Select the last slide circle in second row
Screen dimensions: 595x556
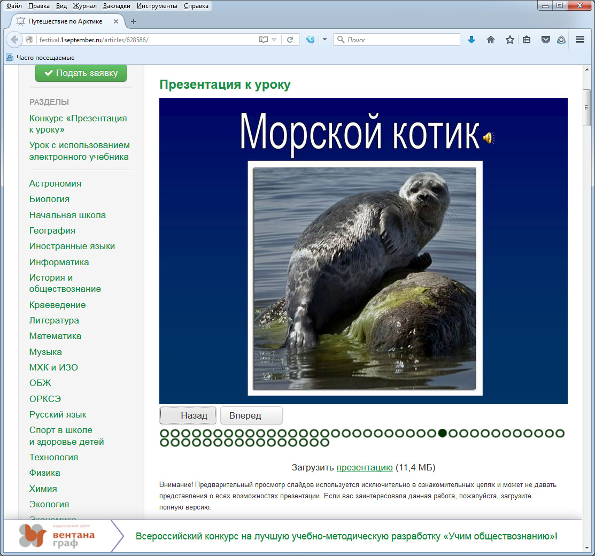click(324, 443)
